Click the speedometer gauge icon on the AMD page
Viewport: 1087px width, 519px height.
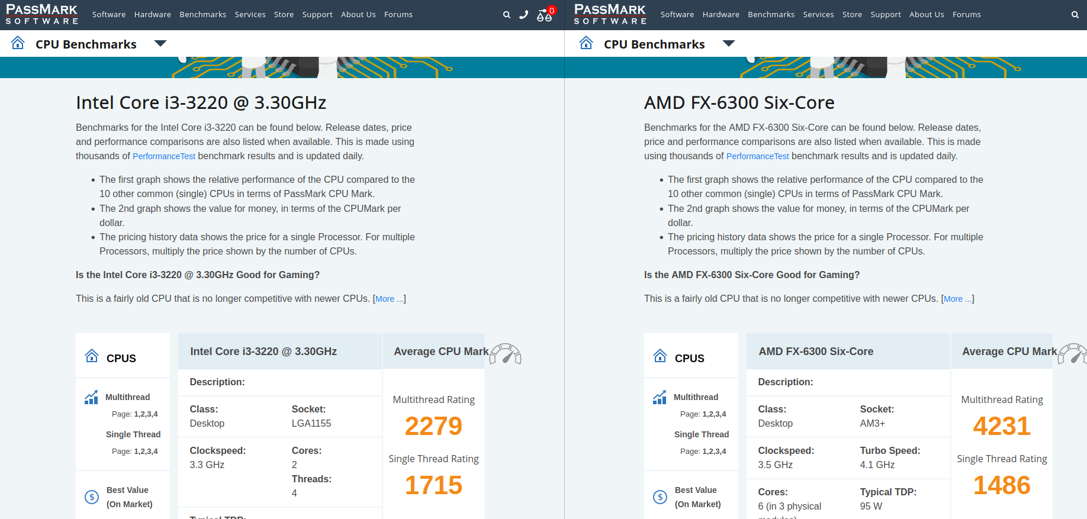pyautogui.click(x=1073, y=353)
